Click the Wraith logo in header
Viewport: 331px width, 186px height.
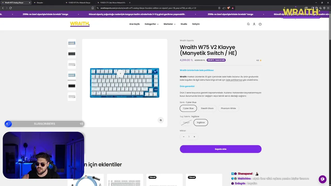80,24
